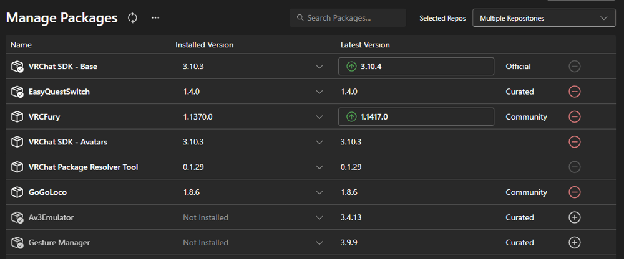Click latest version 3.4.13 of Av3Emulator
The image size is (624, 259).
pos(351,217)
